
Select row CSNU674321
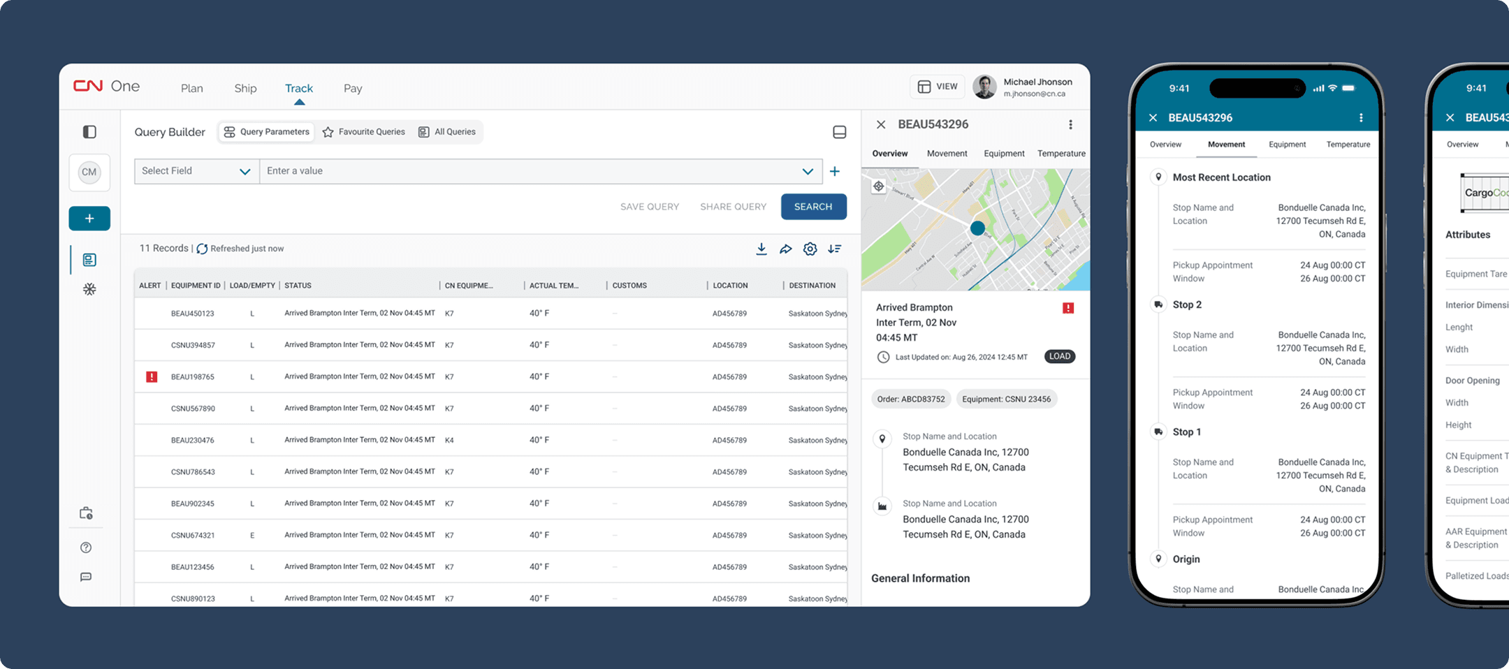click(x=490, y=535)
